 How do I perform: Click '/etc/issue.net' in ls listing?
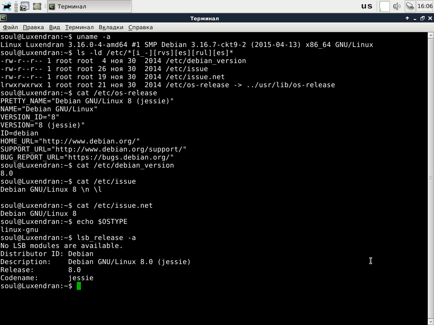[x=195, y=77]
